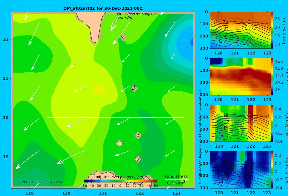This screenshot has height=196, width=288.
Task: Click the magenta drifters 72h@12h legend symbol
Action: click(127, 14)
